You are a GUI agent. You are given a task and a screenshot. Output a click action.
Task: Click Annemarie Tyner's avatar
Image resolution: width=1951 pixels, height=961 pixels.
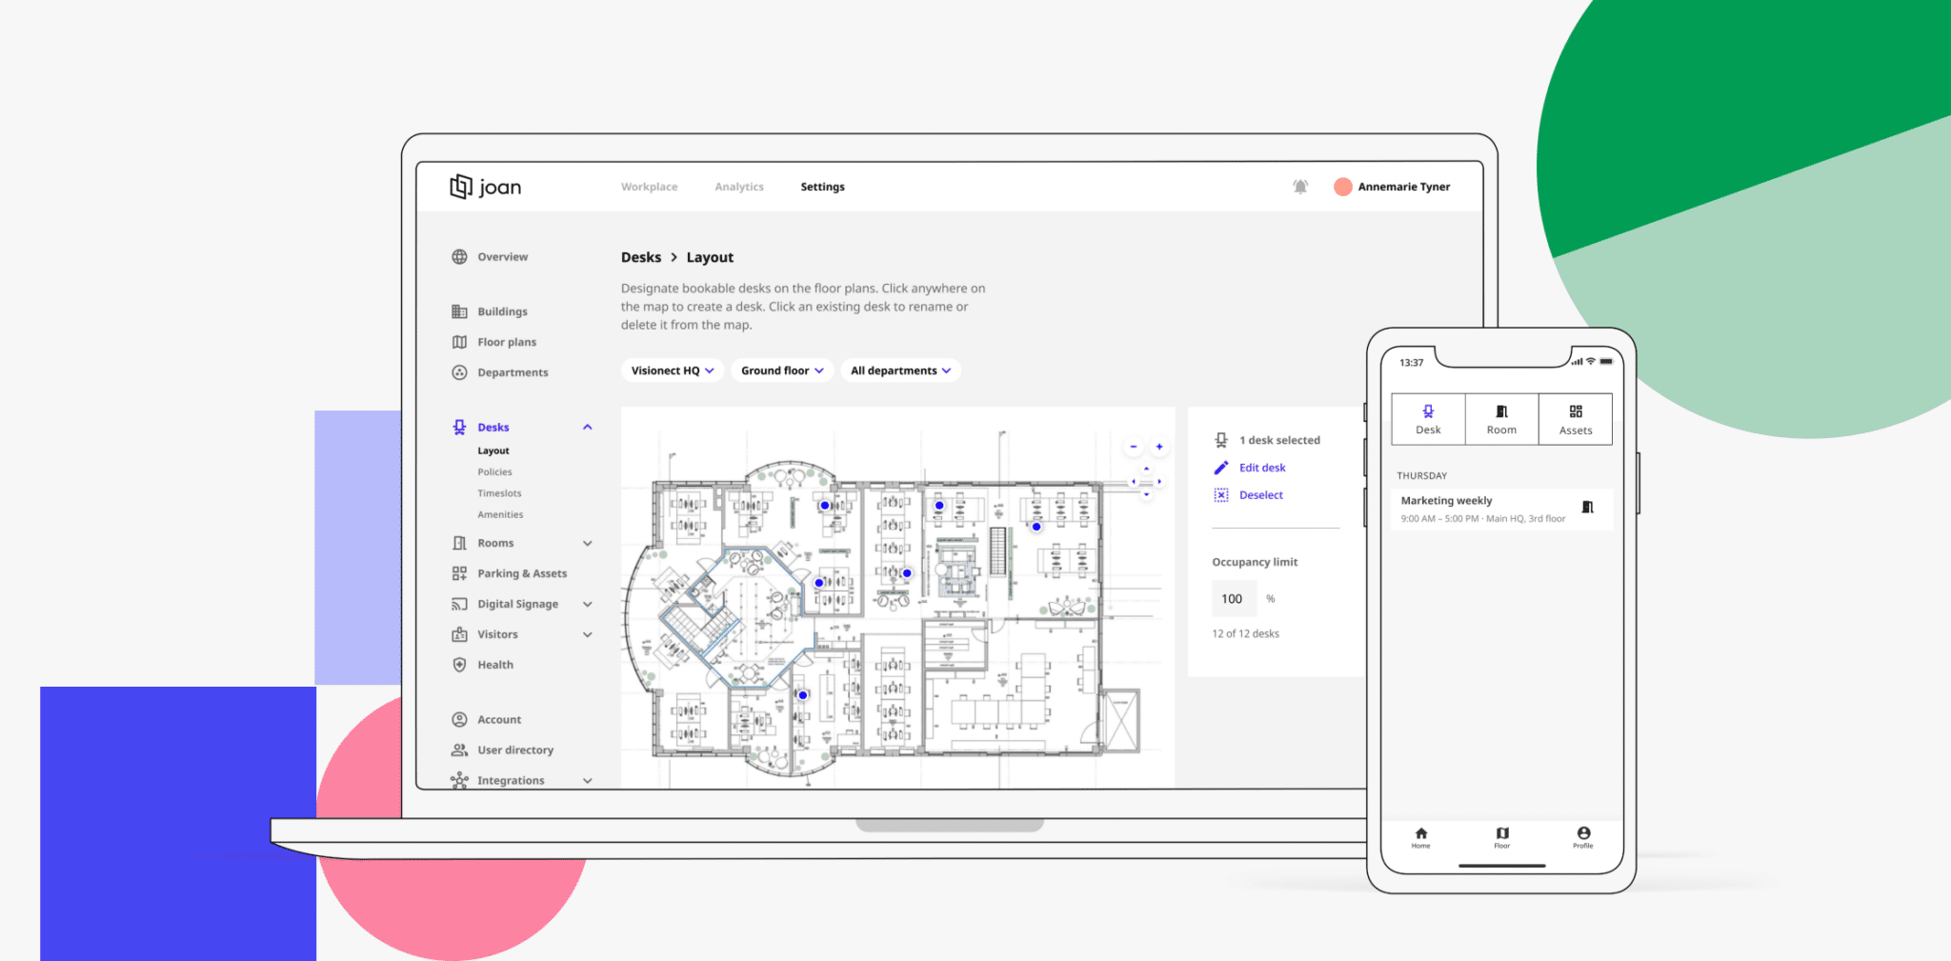[x=1343, y=187]
